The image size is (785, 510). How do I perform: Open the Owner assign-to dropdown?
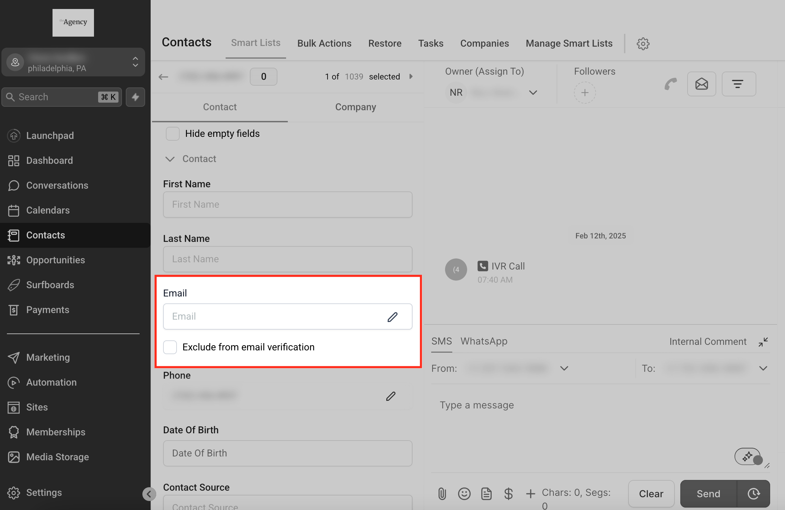tap(533, 93)
